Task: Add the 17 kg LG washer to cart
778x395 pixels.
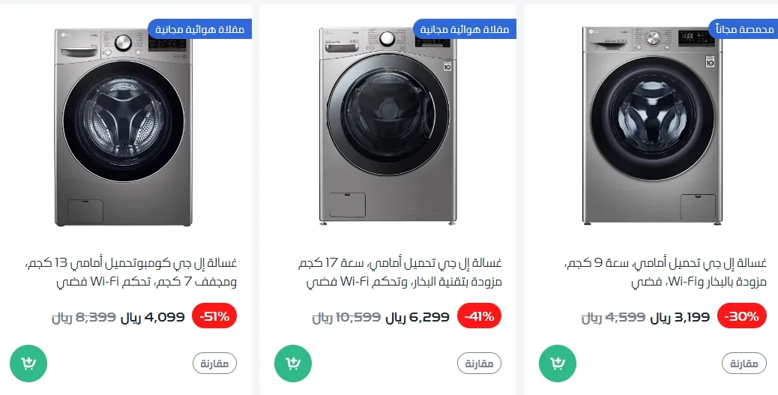Action: [x=293, y=364]
